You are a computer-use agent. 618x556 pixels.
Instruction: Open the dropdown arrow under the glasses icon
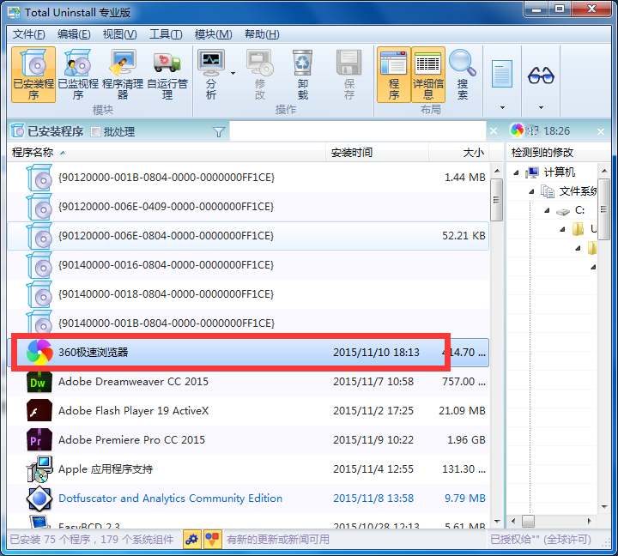click(x=541, y=108)
